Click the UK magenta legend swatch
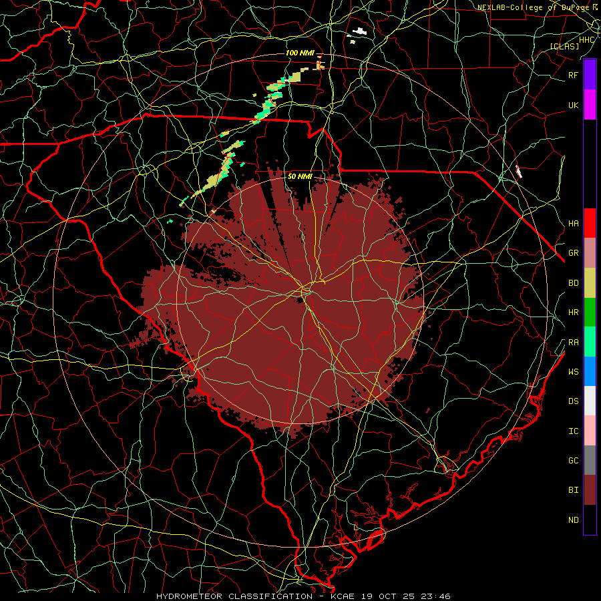 pyautogui.click(x=590, y=105)
